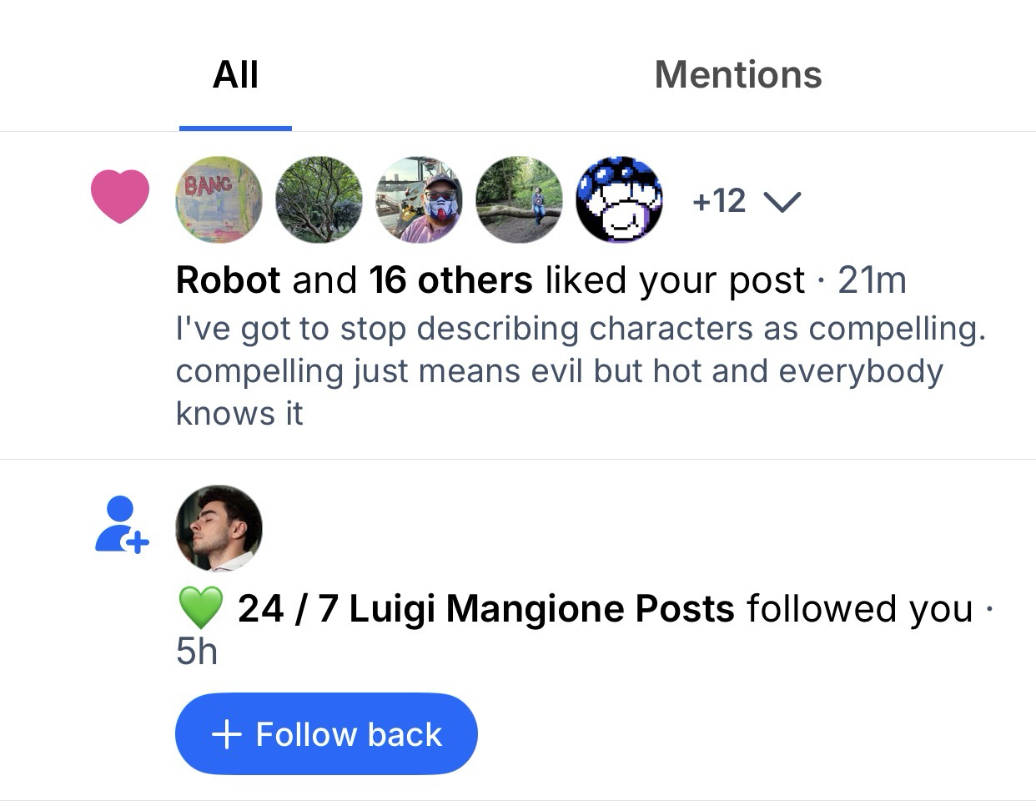Click the blue new follower icon
The width and height of the screenshot is (1036, 806).
pos(121,525)
